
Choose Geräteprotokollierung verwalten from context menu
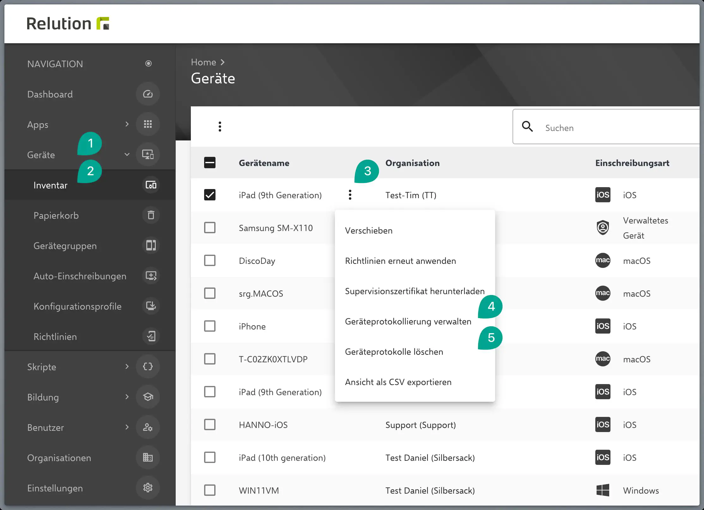(408, 322)
